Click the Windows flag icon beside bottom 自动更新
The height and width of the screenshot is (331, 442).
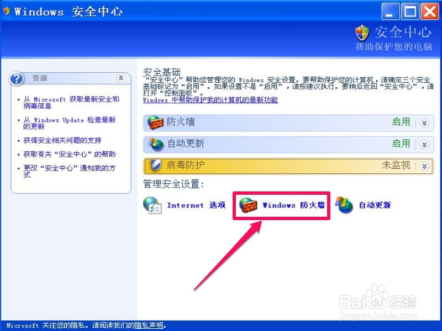[344, 205]
